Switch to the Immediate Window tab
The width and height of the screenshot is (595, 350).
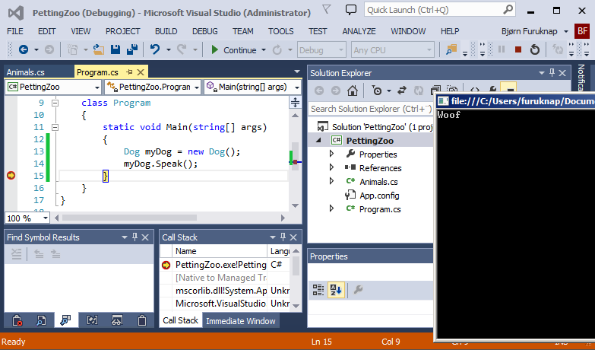click(x=241, y=321)
